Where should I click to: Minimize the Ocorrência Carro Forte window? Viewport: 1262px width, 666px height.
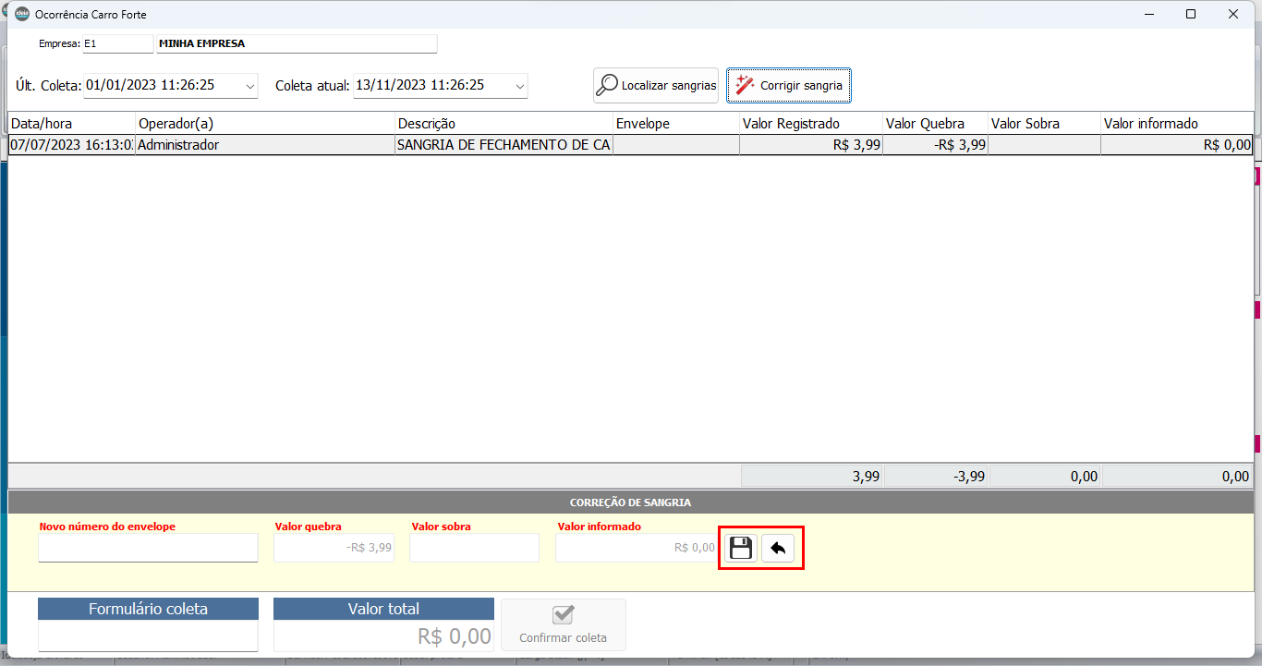tap(1148, 15)
